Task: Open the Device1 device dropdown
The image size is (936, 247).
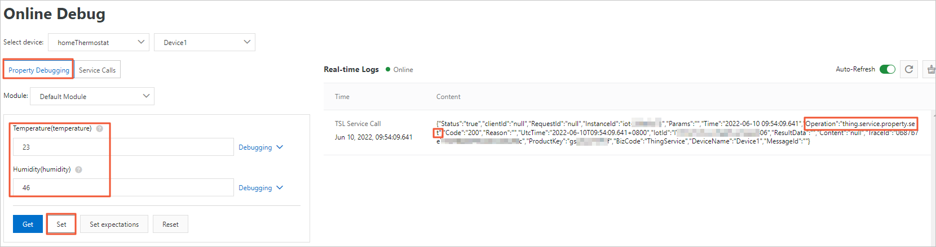Action: tap(205, 42)
